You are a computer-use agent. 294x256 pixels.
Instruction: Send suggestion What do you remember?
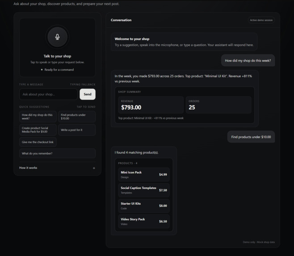(x=57, y=153)
